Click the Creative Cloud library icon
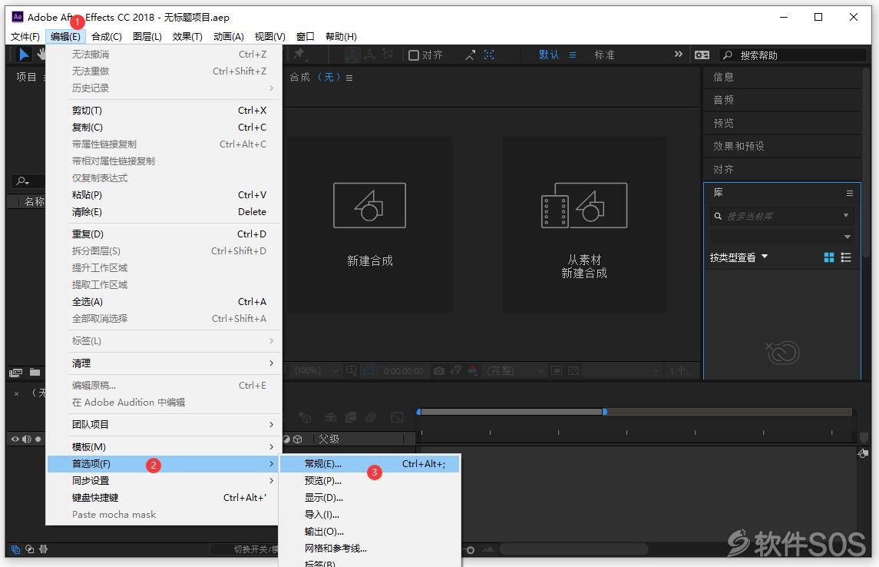Image resolution: width=879 pixels, height=567 pixels. click(782, 352)
